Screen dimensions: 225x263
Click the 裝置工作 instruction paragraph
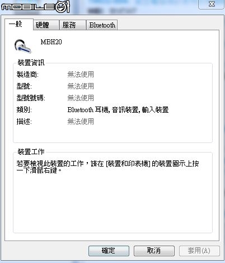pyautogui.click(x=107, y=167)
